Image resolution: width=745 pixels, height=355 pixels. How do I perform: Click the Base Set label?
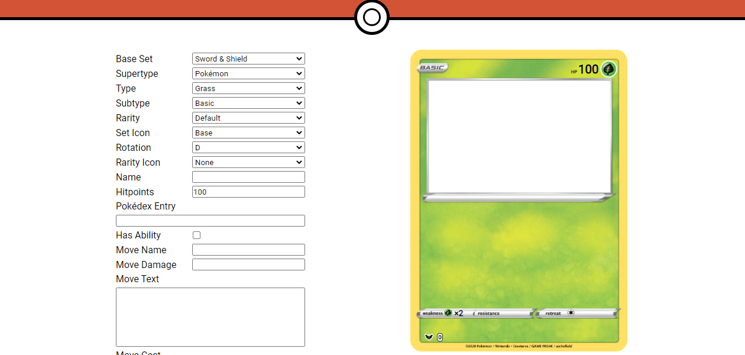[x=134, y=59]
